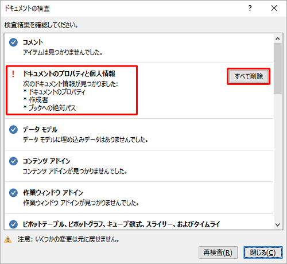Click the red exclamation icon for ドキュメントのプロパティ
Screen dimensions: 287x264
(13, 74)
